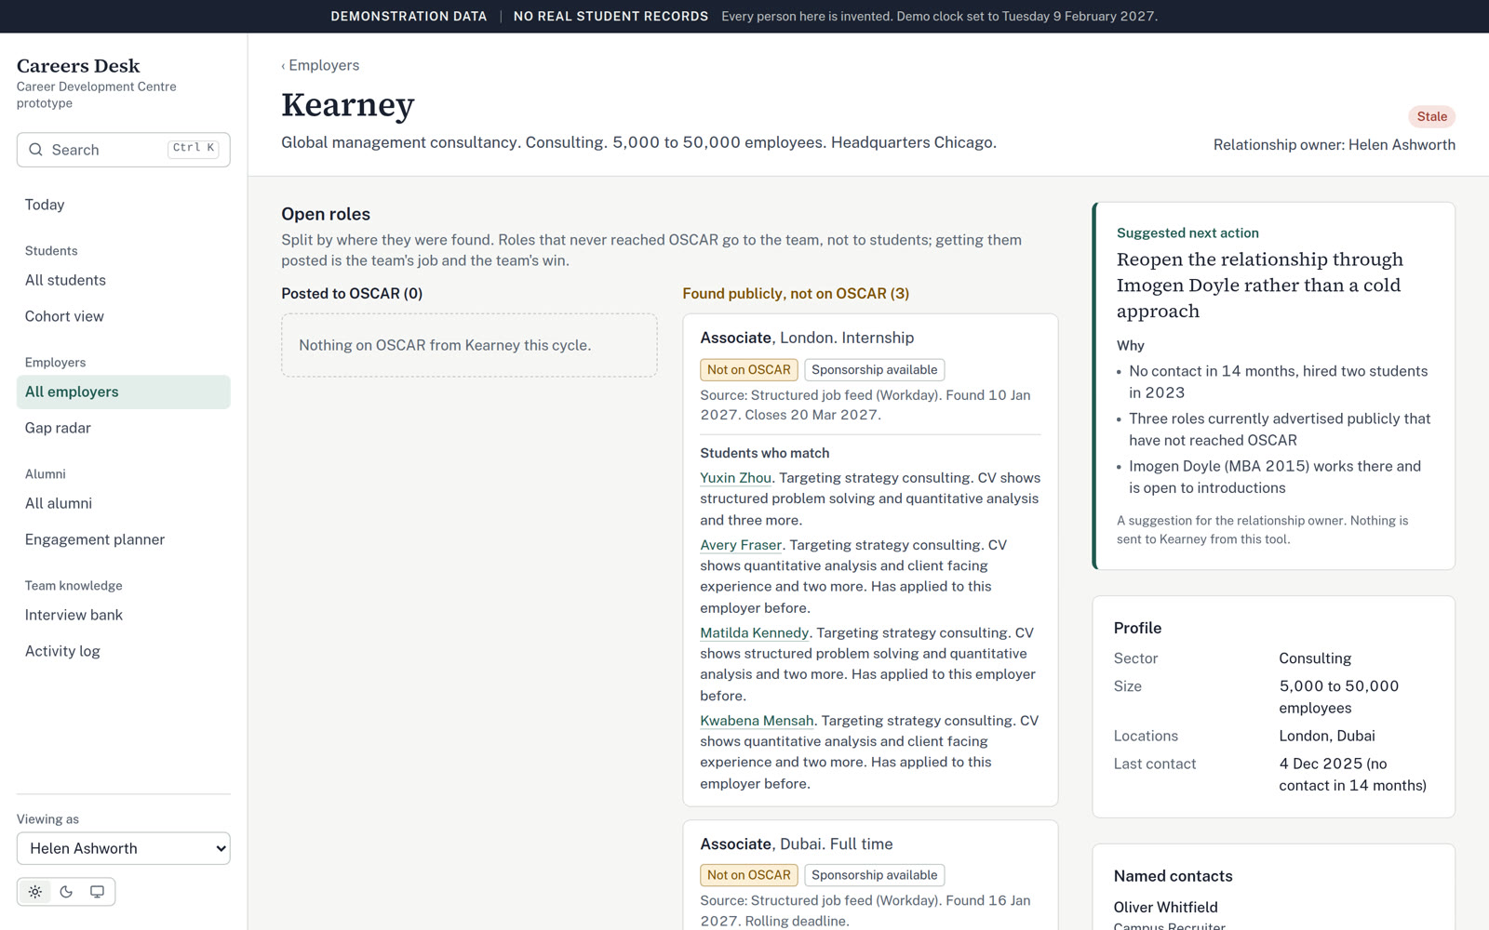Click the search magnifier icon
Screen dimensions: 1489x930
(x=35, y=150)
